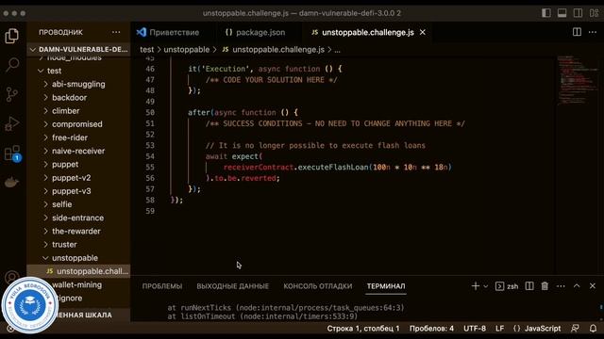Open the feedback icon in status bar
Screen dimensions: 604x339
click(x=575, y=329)
